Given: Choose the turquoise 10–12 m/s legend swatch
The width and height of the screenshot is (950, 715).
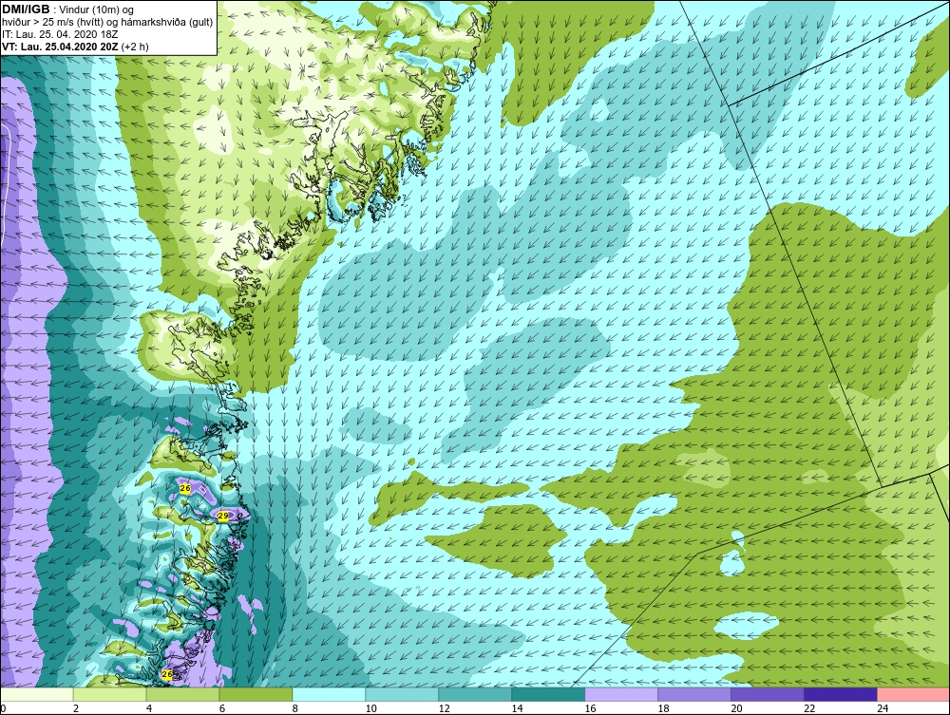Looking at the screenshot, I should click(402, 694).
